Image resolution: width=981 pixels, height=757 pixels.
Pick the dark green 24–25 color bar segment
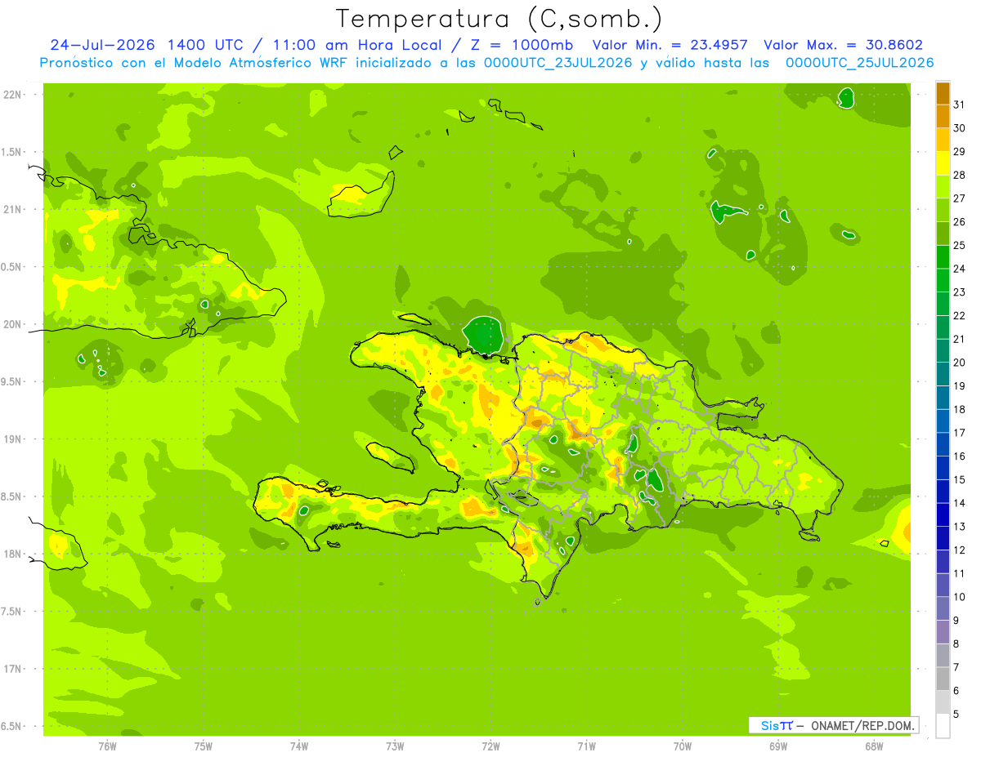pos(943,256)
